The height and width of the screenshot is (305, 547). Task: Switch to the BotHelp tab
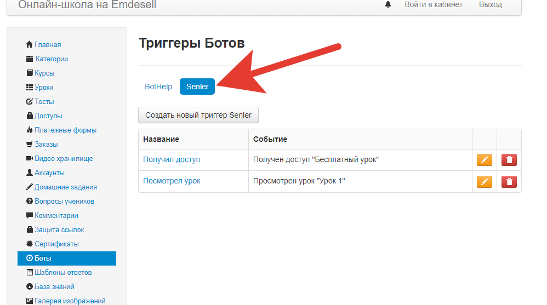tap(158, 87)
